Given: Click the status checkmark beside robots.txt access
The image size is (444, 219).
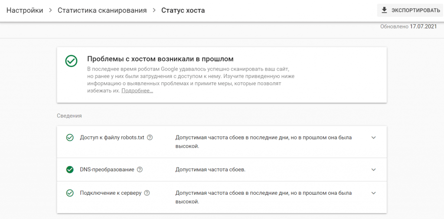Looking at the screenshot, I should click(x=69, y=138).
